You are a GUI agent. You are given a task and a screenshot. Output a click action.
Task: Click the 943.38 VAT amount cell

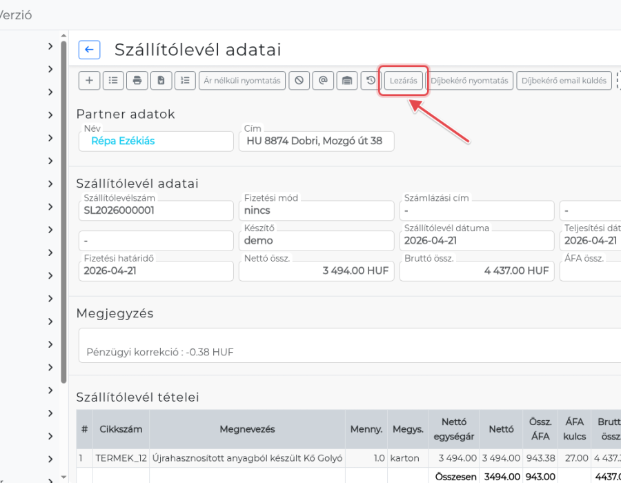click(x=540, y=458)
